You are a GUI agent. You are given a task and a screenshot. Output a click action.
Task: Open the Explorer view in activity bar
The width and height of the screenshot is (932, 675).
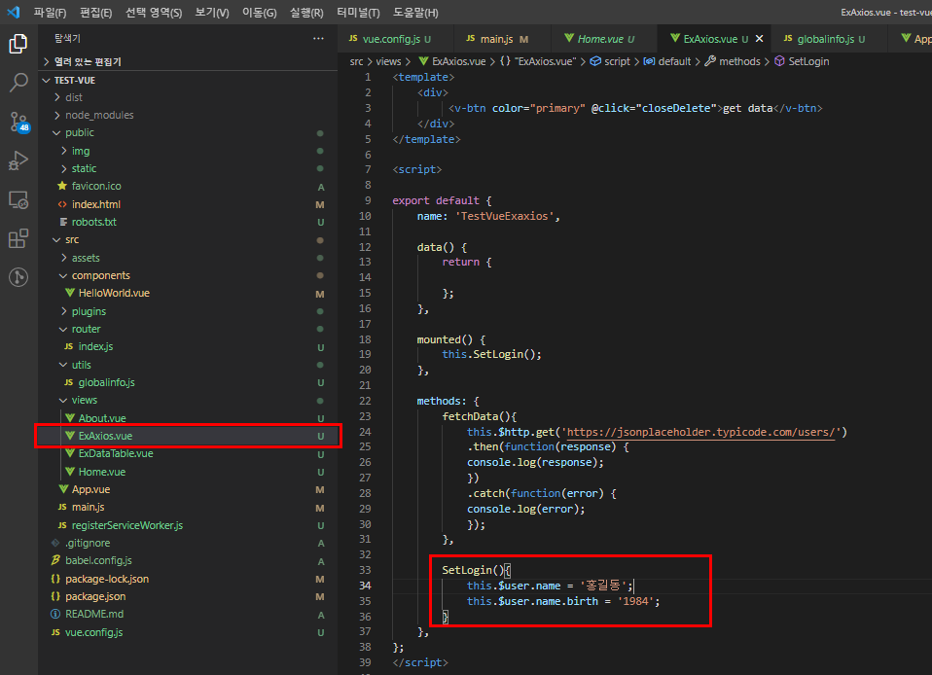point(18,44)
